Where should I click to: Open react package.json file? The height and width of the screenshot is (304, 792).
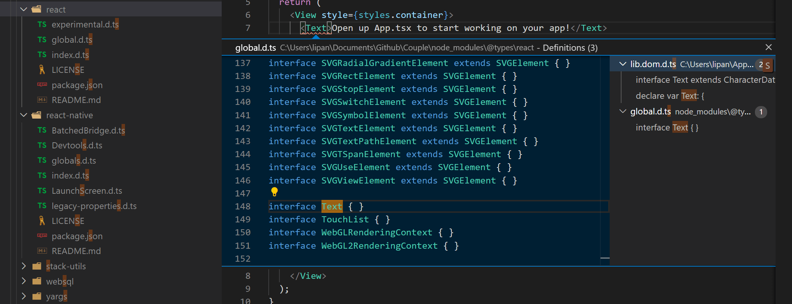pos(77,85)
